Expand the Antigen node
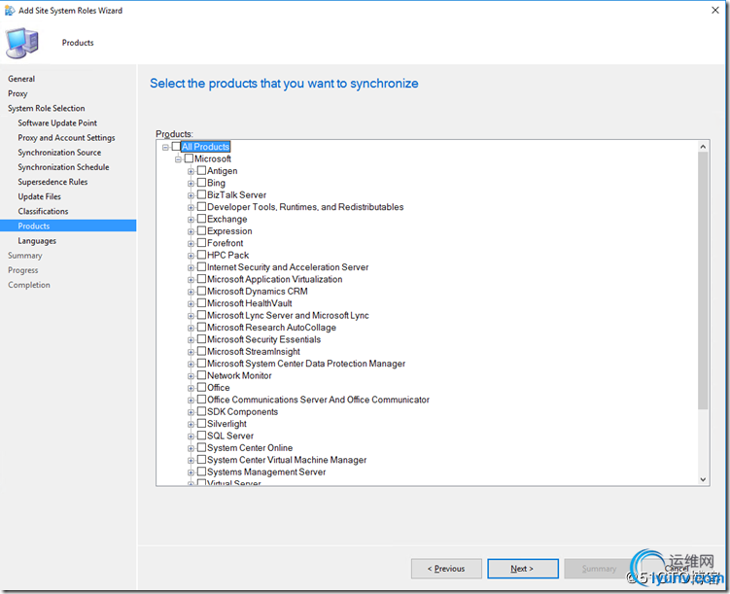Viewport: 730px width, 594px height. click(x=191, y=171)
